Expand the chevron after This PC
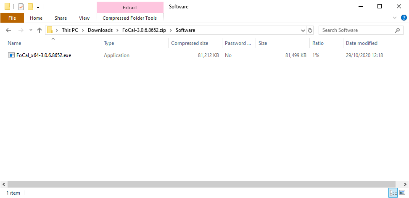Image resolution: width=409 pixels, height=198 pixels. [83, 30]
